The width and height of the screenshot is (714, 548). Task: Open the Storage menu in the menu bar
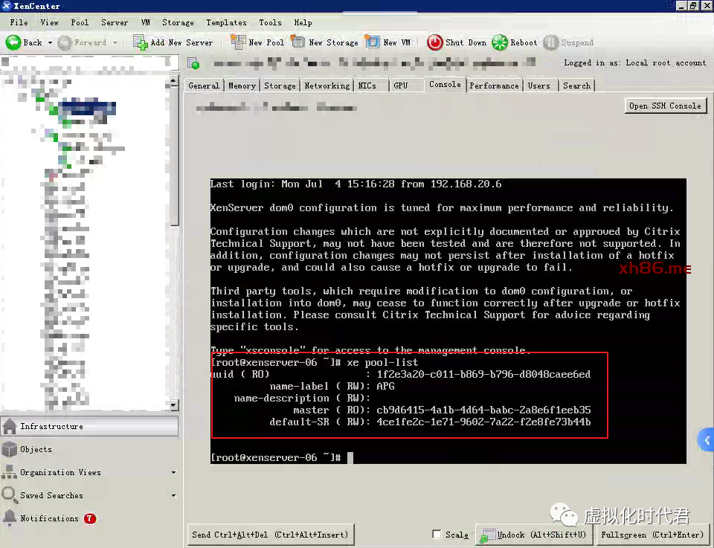[x=178, y=22]
